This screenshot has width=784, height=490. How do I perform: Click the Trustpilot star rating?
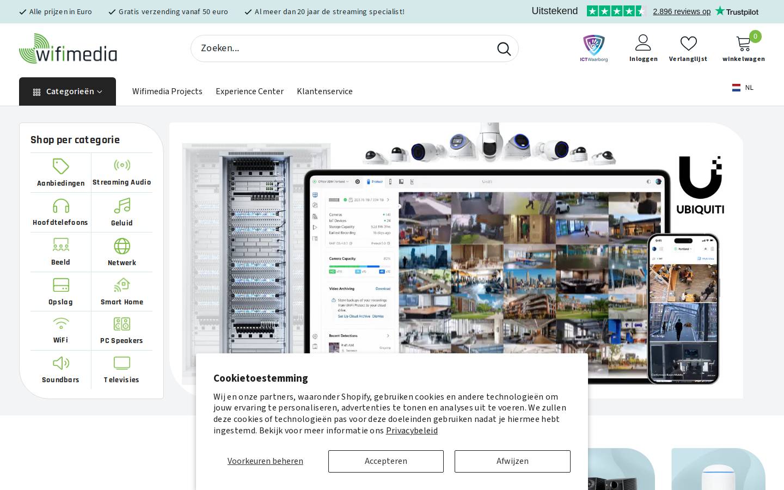click(x=616, y=11)
